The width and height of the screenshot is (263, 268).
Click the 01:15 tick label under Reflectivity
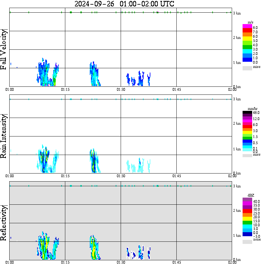[65, 262]
